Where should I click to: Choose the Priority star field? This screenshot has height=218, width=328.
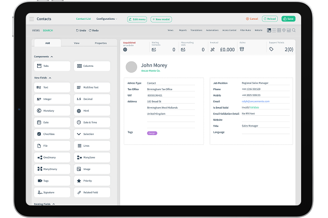pos(92,180)
